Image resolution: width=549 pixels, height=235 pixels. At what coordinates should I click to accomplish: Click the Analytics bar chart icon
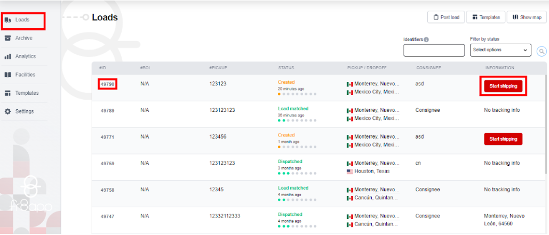(x=7, y=56)
